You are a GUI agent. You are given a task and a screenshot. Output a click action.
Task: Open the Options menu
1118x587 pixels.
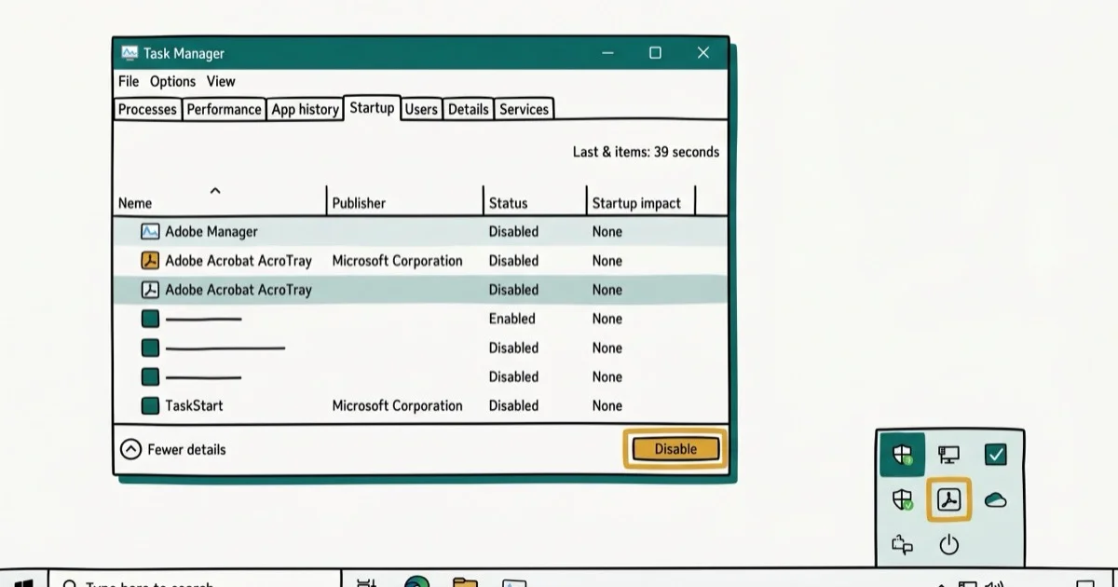tap(173, 81)
